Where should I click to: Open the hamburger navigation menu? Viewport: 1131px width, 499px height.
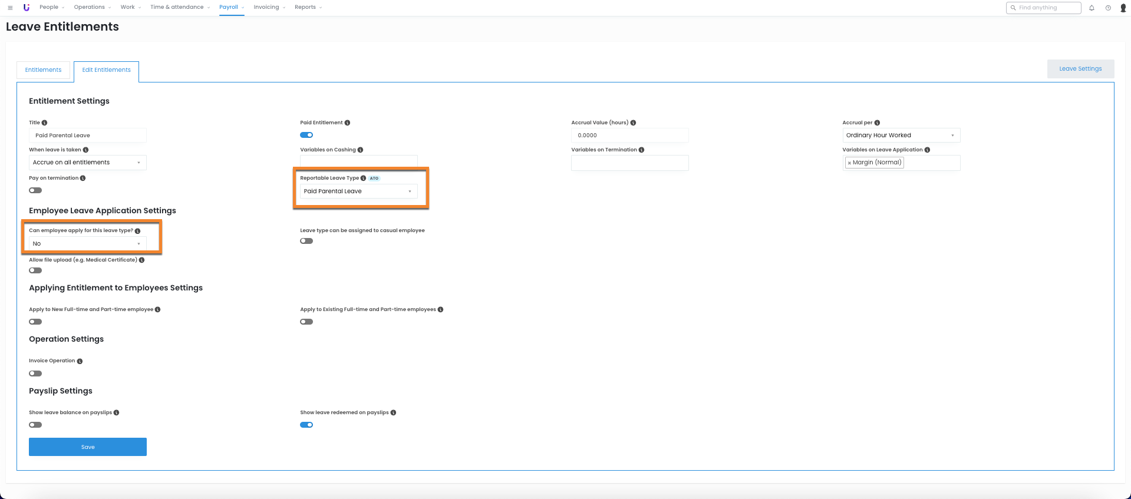[10, 8]
